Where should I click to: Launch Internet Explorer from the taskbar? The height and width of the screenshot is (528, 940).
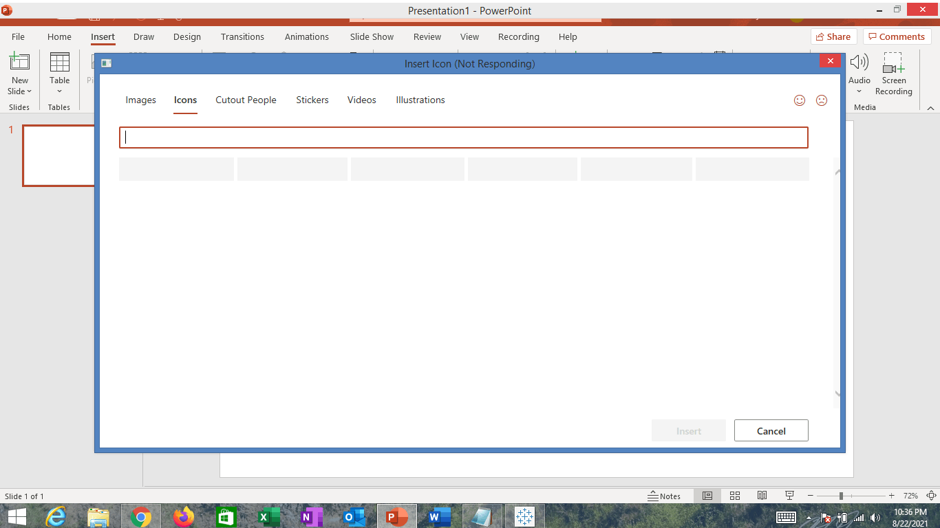(55, 516)
